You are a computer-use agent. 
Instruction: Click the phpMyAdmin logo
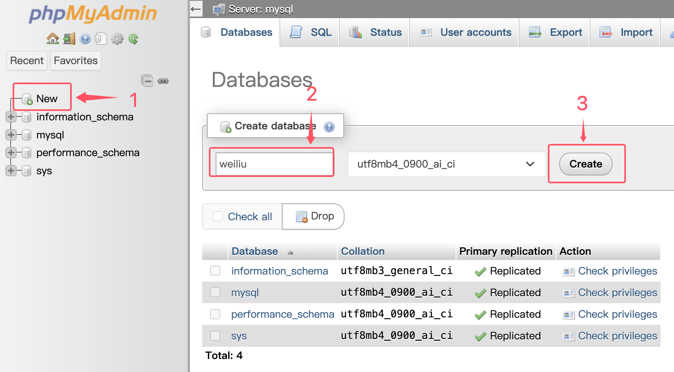click(x=93, y=14)
